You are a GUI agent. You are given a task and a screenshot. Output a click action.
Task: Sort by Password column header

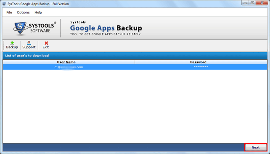coord(201,62)
